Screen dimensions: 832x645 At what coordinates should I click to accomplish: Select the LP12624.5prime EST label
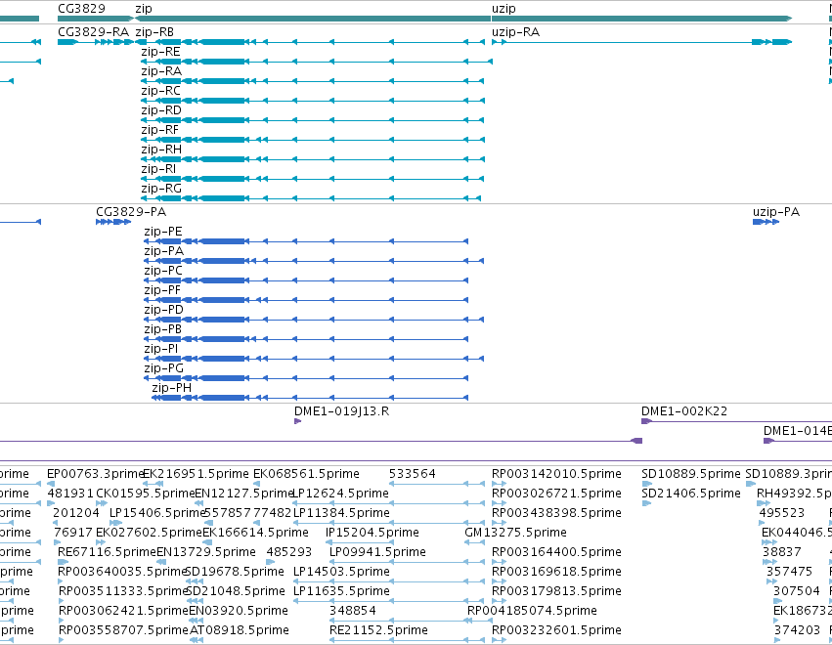click(x=340, y=494)
